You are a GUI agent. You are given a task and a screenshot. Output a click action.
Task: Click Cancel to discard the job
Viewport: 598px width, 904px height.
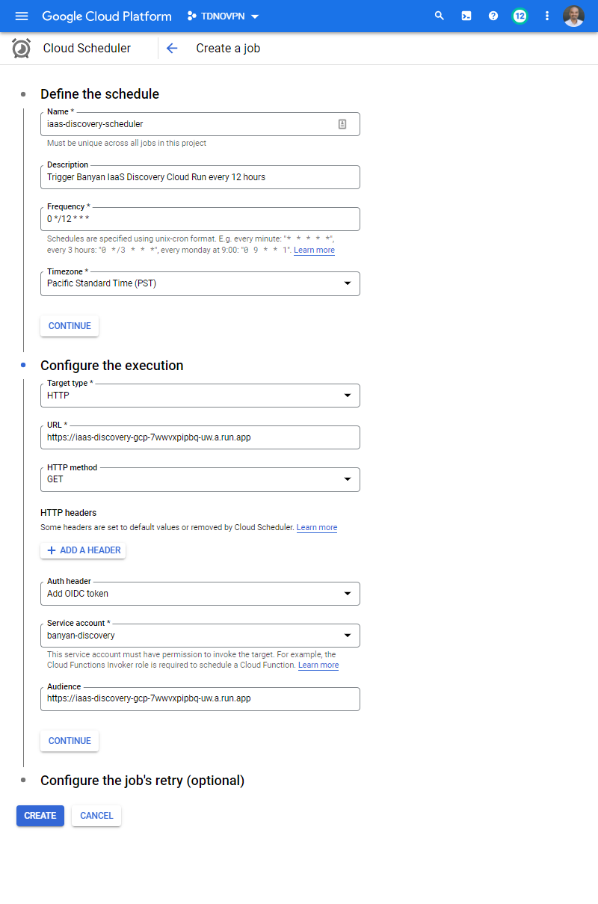96,816
